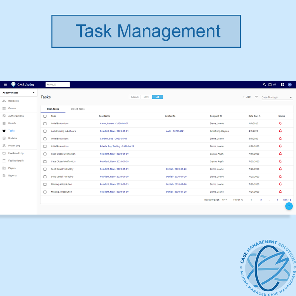Select the MLTC filter tab
This screenshot has height=296, width=296.
[146, 97]
